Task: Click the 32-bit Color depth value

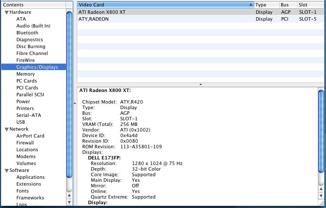Action: tap(146, 169)
